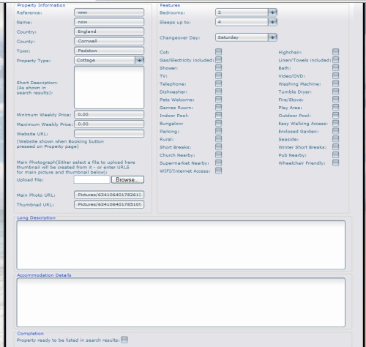
Task: Enable the Seaside checkbox
Action: coord(336,139)
